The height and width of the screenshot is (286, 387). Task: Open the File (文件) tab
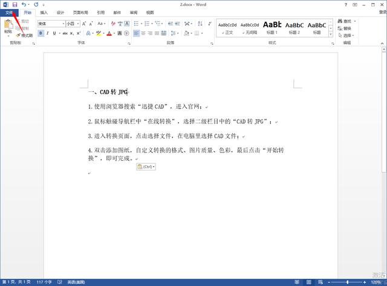(x=9, y=13)
